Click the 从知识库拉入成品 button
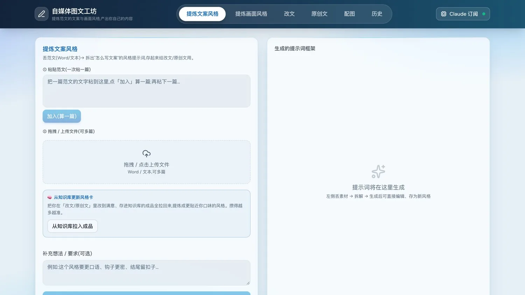The image size is (525, 295). pyautogui.click(x=72, y=226)
